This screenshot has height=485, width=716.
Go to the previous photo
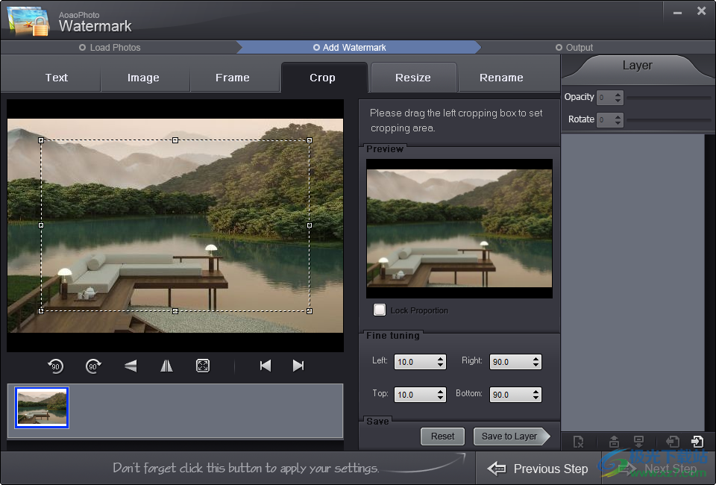pos(266,366)
